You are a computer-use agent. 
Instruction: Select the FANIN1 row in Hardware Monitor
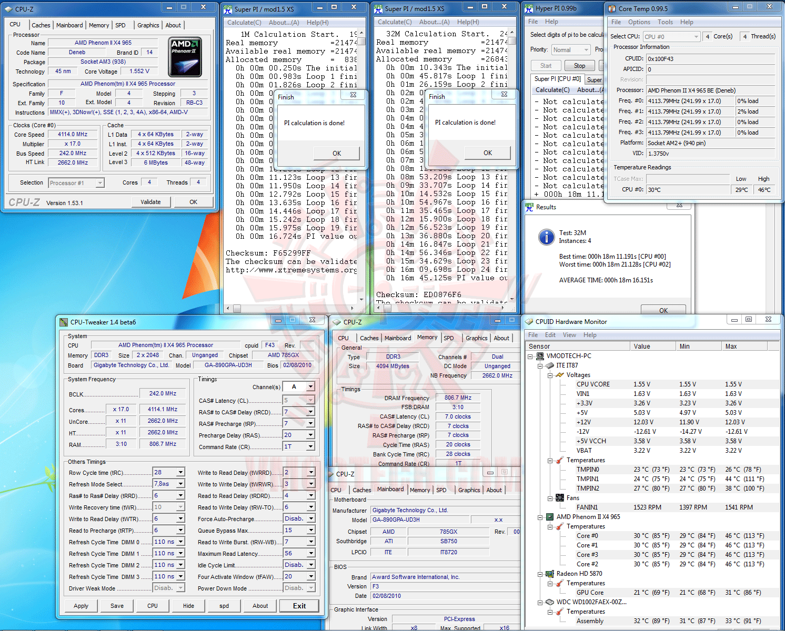click(x=652, y=507)
